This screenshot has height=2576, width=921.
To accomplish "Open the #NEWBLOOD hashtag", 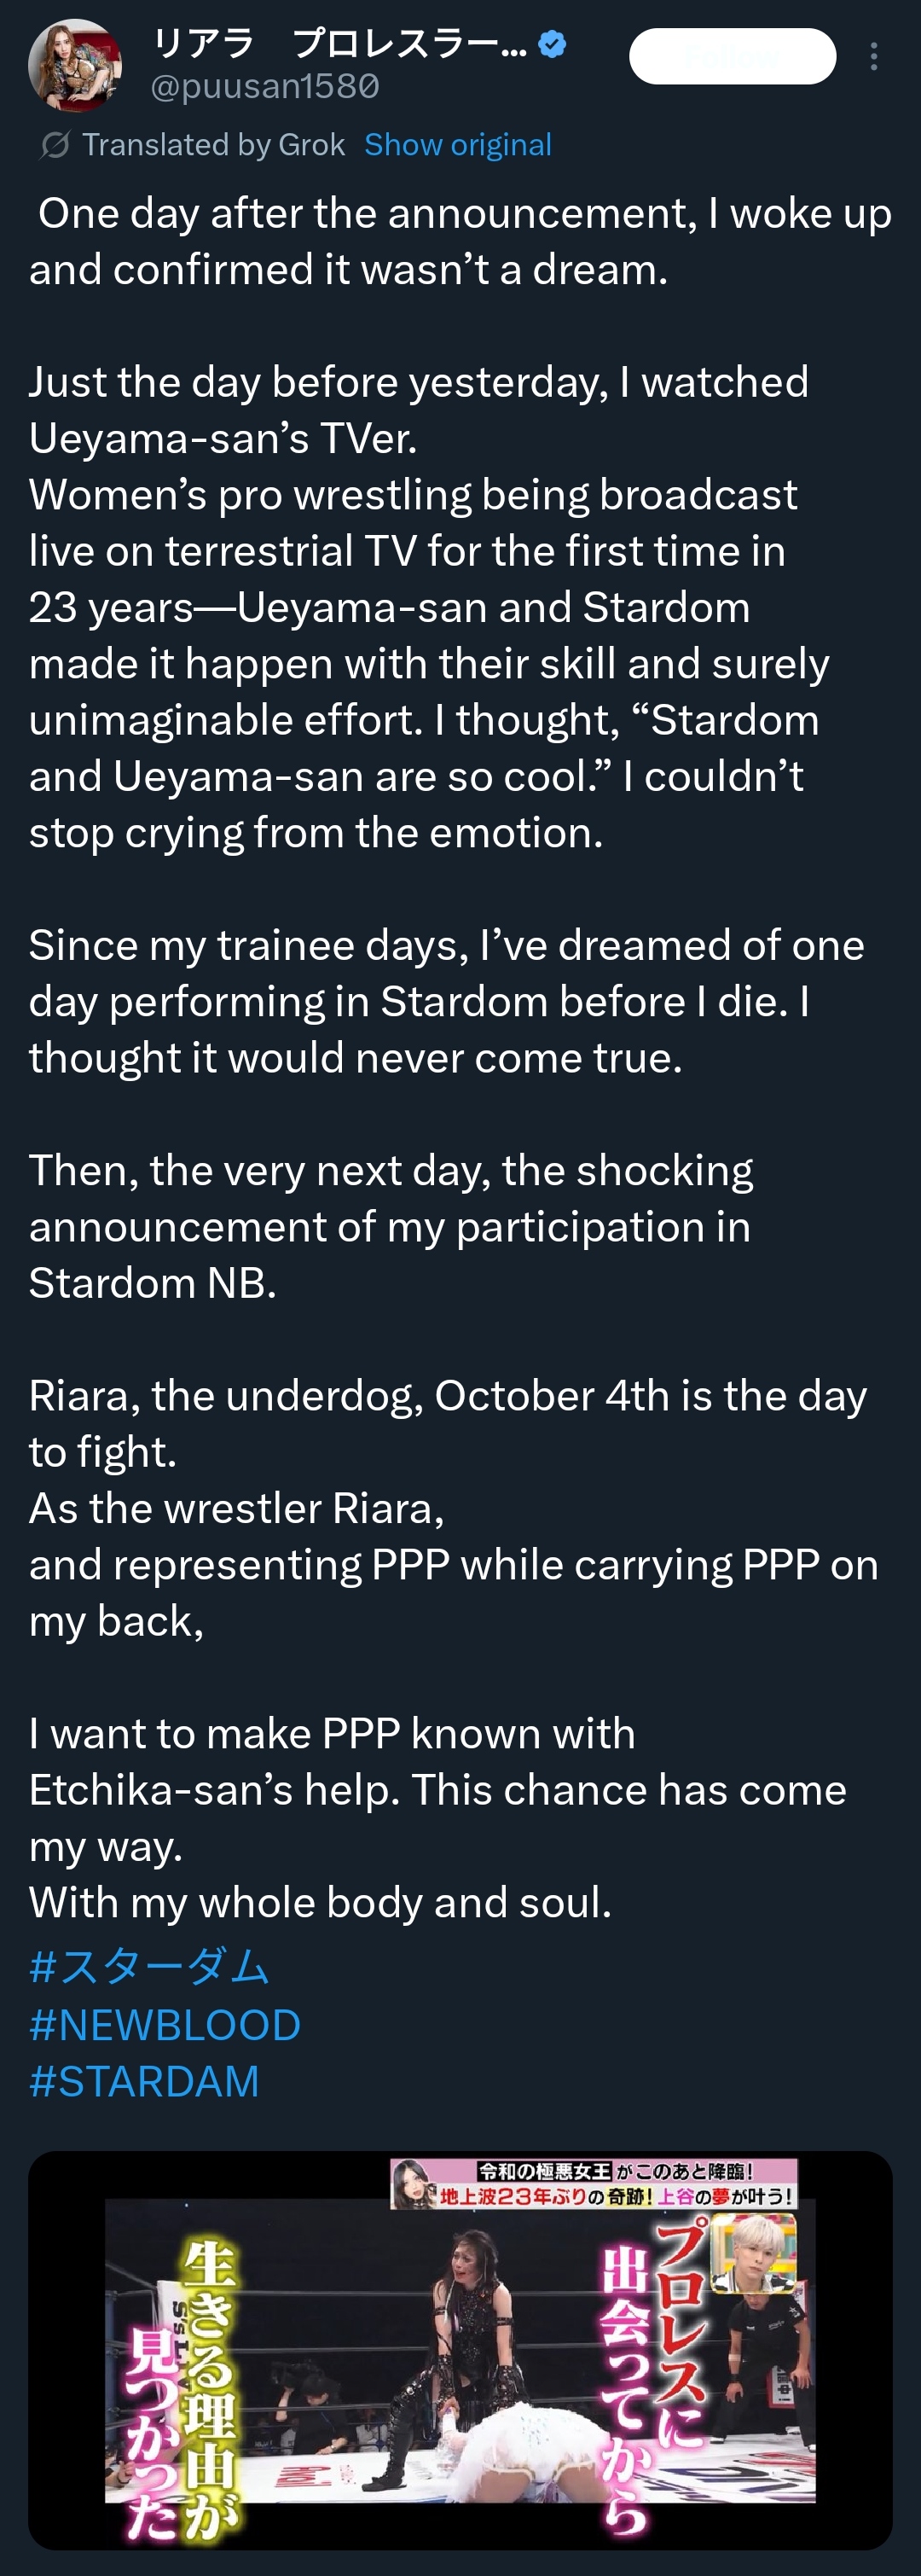I will point(165,2024).
